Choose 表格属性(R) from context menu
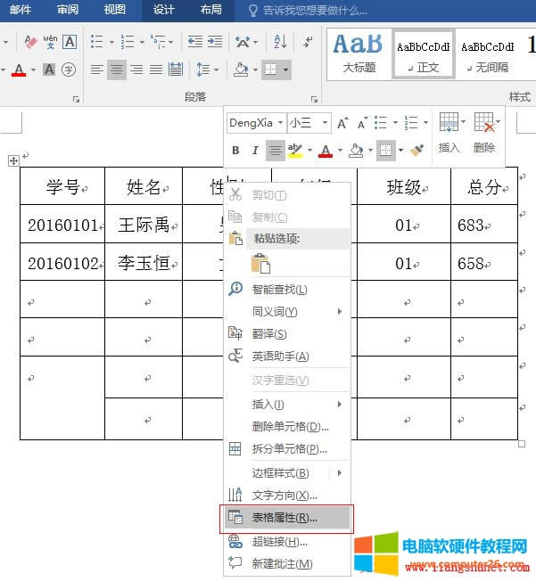536x582 pixels. point(287,518)
